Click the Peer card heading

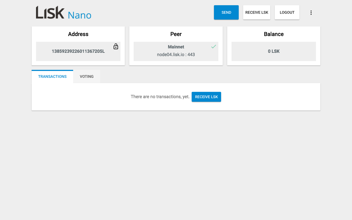tap(176, 34)
